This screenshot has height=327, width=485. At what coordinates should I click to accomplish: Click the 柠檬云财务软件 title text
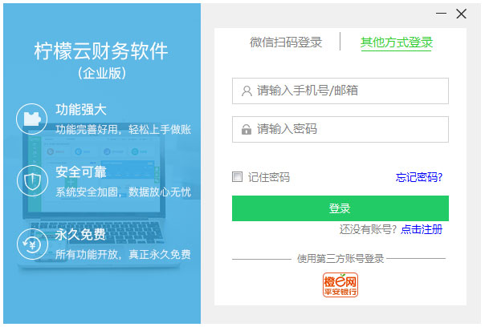pos(101,52)
